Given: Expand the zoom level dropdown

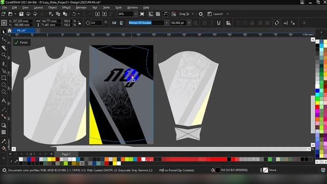Looking at the screenshot, I should 136,14.
